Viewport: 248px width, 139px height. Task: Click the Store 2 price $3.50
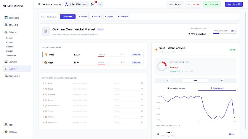click(231, 134)
